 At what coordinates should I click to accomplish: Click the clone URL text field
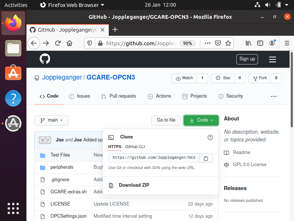pyautogui.click(x=154, y=158)
